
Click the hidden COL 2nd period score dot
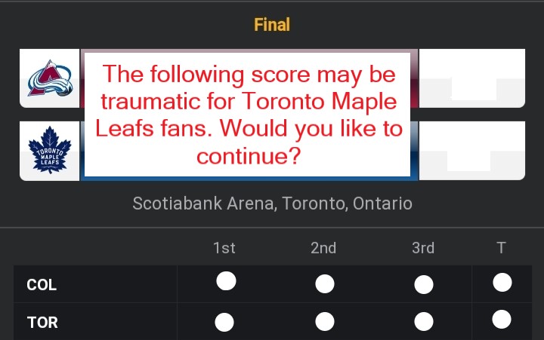(x=325, y=284)
